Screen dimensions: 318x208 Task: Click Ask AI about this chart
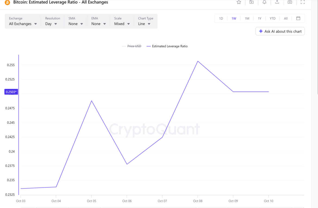[x=280, y=31]
